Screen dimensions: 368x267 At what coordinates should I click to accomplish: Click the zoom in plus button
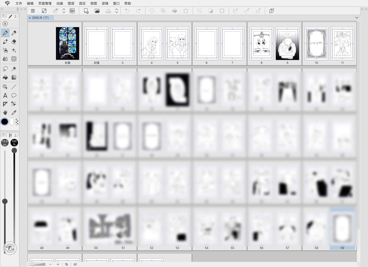pos(58,264)
